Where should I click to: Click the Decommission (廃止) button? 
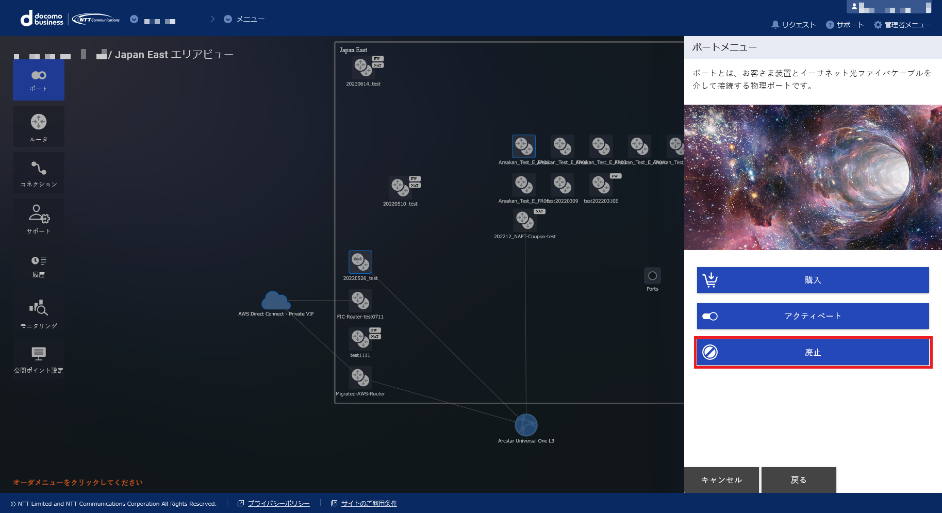[x=813, y=352]
